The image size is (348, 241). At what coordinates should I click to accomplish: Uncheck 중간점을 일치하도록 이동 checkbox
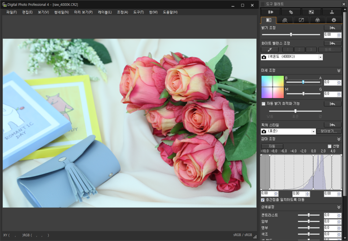point(263,200)
